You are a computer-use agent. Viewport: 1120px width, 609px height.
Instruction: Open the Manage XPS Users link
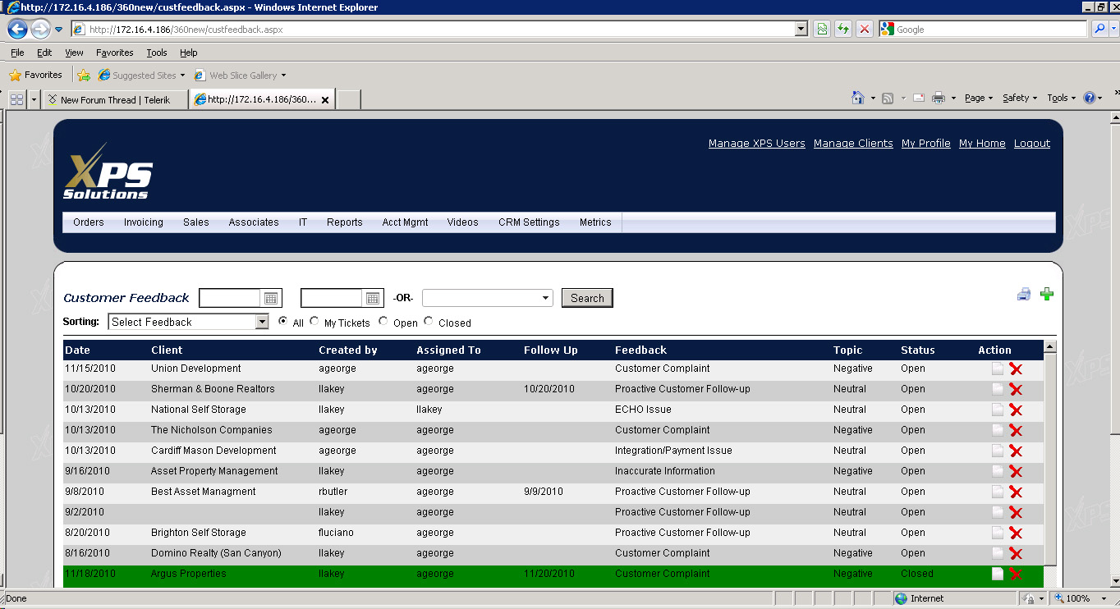click(757, 144)
